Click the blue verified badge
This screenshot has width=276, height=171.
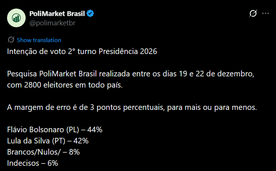pos(91,14)
